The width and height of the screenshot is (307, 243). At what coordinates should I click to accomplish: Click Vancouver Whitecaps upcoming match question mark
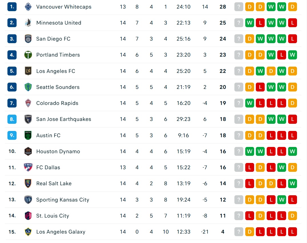239,7
